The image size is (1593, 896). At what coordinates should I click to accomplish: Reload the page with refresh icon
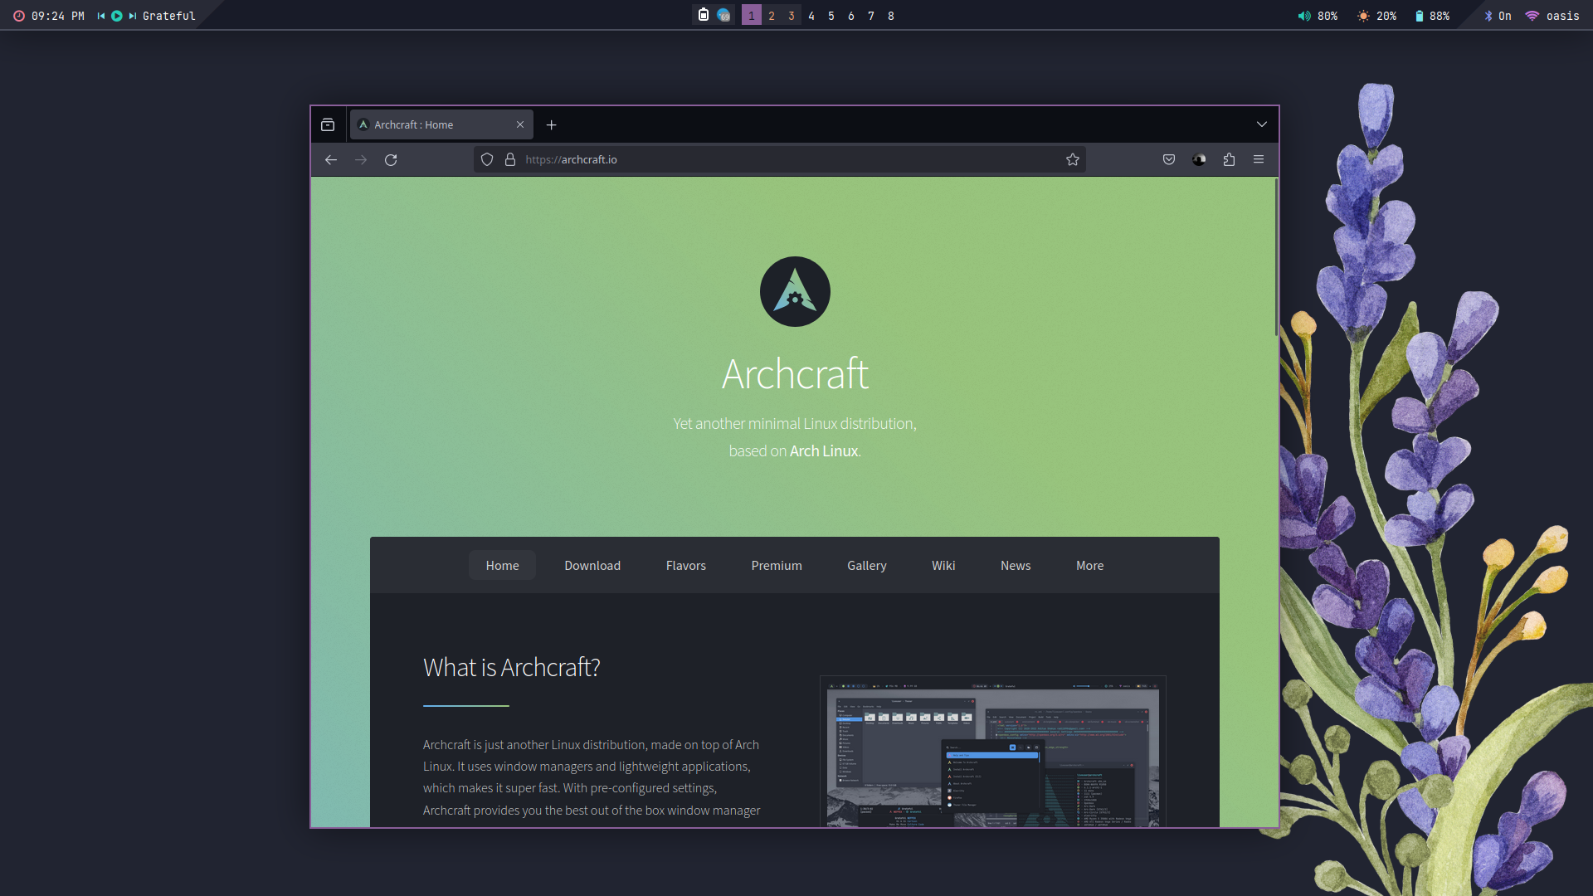click(x=391, y=159)
